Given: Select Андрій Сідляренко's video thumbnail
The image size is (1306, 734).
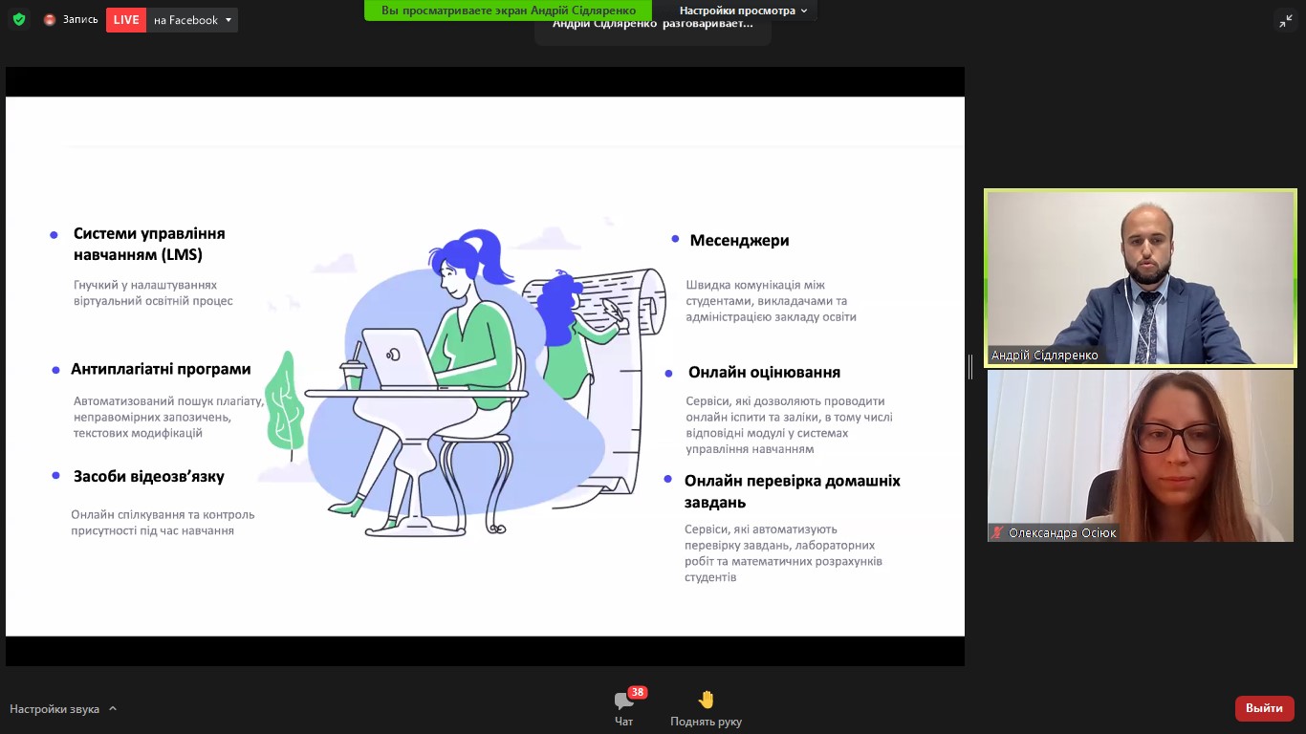Looking at the screenshot, I should 1141,278.
